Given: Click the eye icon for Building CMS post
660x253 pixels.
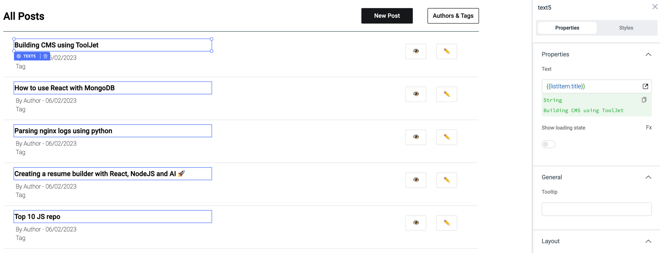Looking at the screenshot, I should coord(415,51).
